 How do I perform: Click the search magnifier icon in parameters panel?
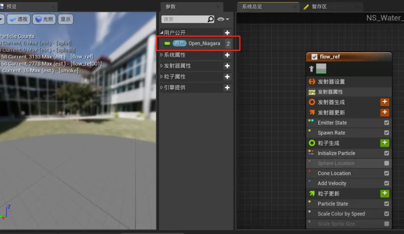tap(211, 19)
